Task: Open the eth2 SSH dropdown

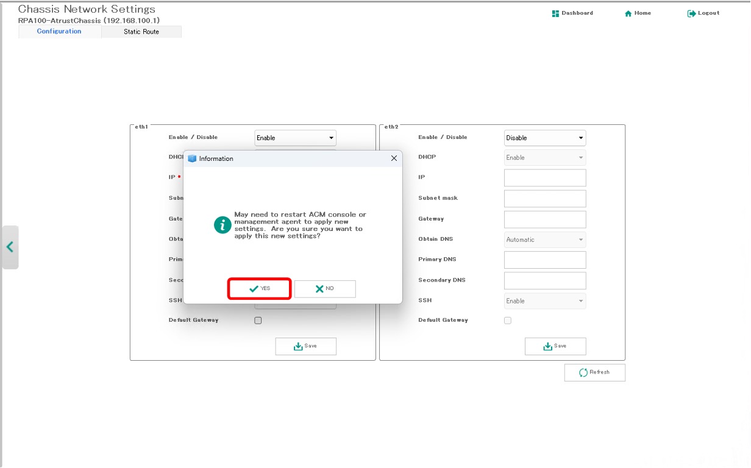Action: 544,301
